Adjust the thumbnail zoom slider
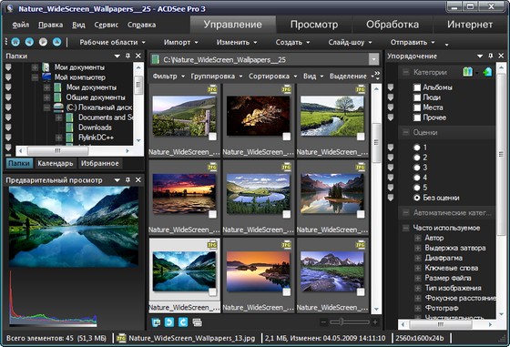Viewport: 510px width, 347px height. pos(342,322)
